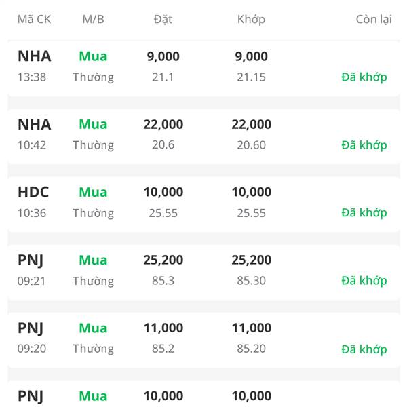Image resolution: width=407 pixels, height=407 pixels.
Task: Select the 25,200 matched quantity for PNJ
Action: coord(251,260)
